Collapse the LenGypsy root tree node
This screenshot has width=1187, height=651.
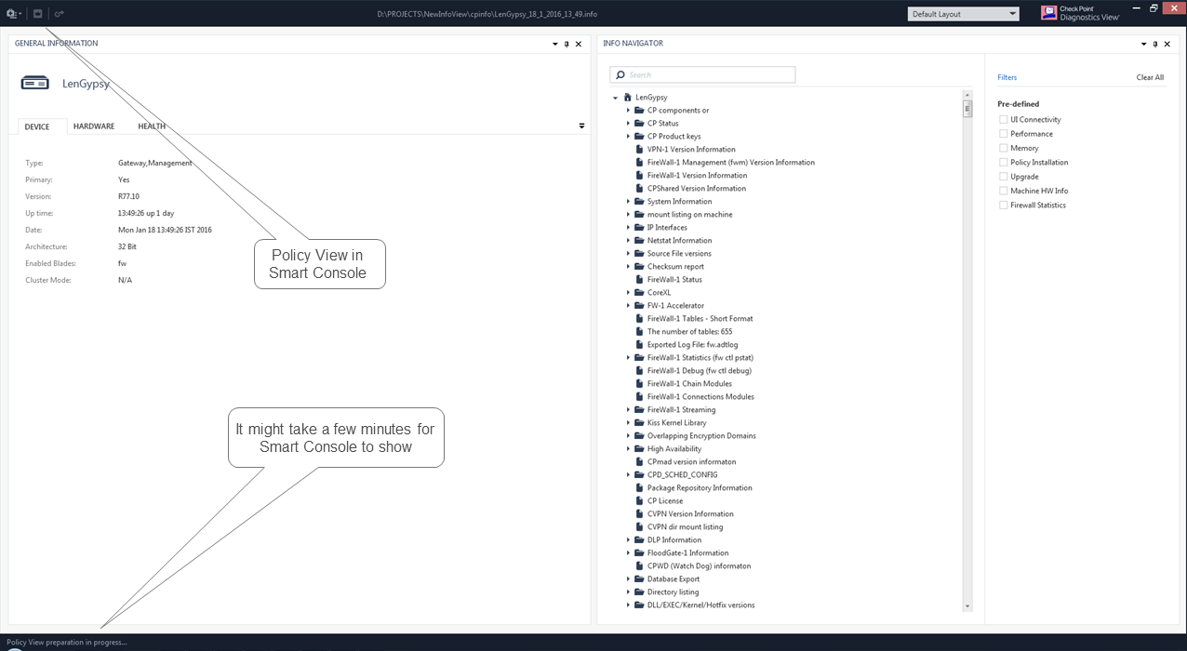coord(616,98)
